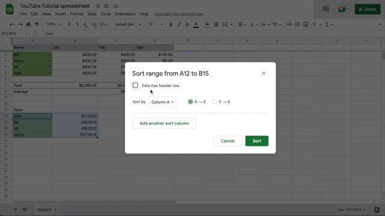Open the Default font family dropdown
The width and height of the screenshot is (385, 216).
click(128, 25)
